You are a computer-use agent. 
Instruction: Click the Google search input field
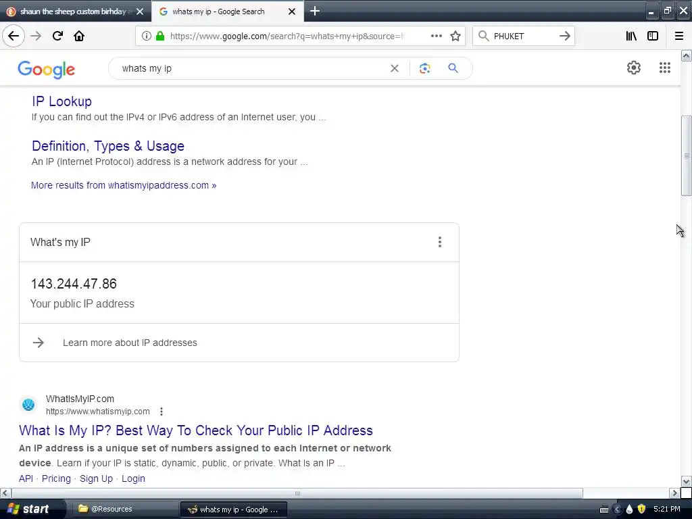pos(251,68)
